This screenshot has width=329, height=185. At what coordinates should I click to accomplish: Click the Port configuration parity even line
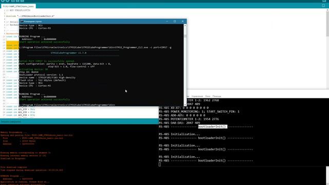(x=65, y=64)
